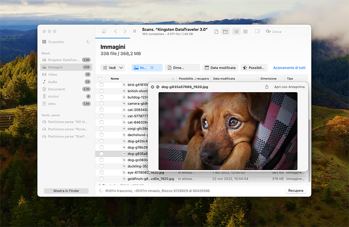The image size is (349, 227).
Task: Open Partizione persa "NO N..."
Action: (66, 122)
